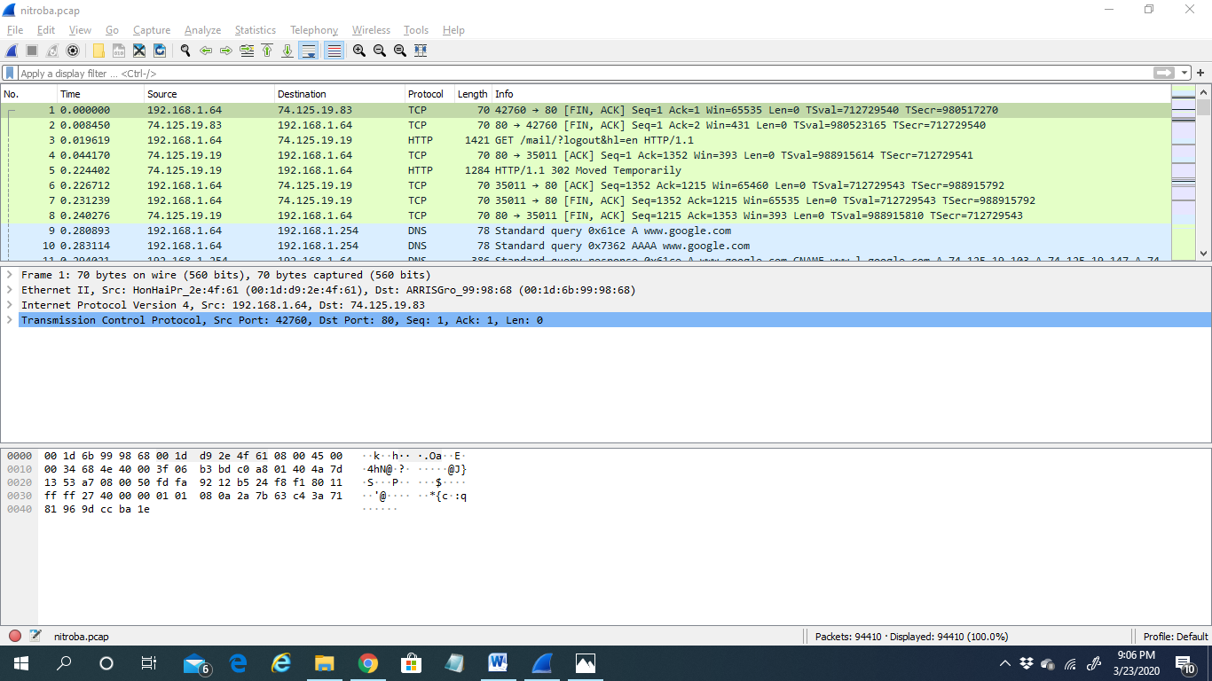Zoom in the packet list text
This screenshot has width=1212, height=681.
[x=359, y=51]
